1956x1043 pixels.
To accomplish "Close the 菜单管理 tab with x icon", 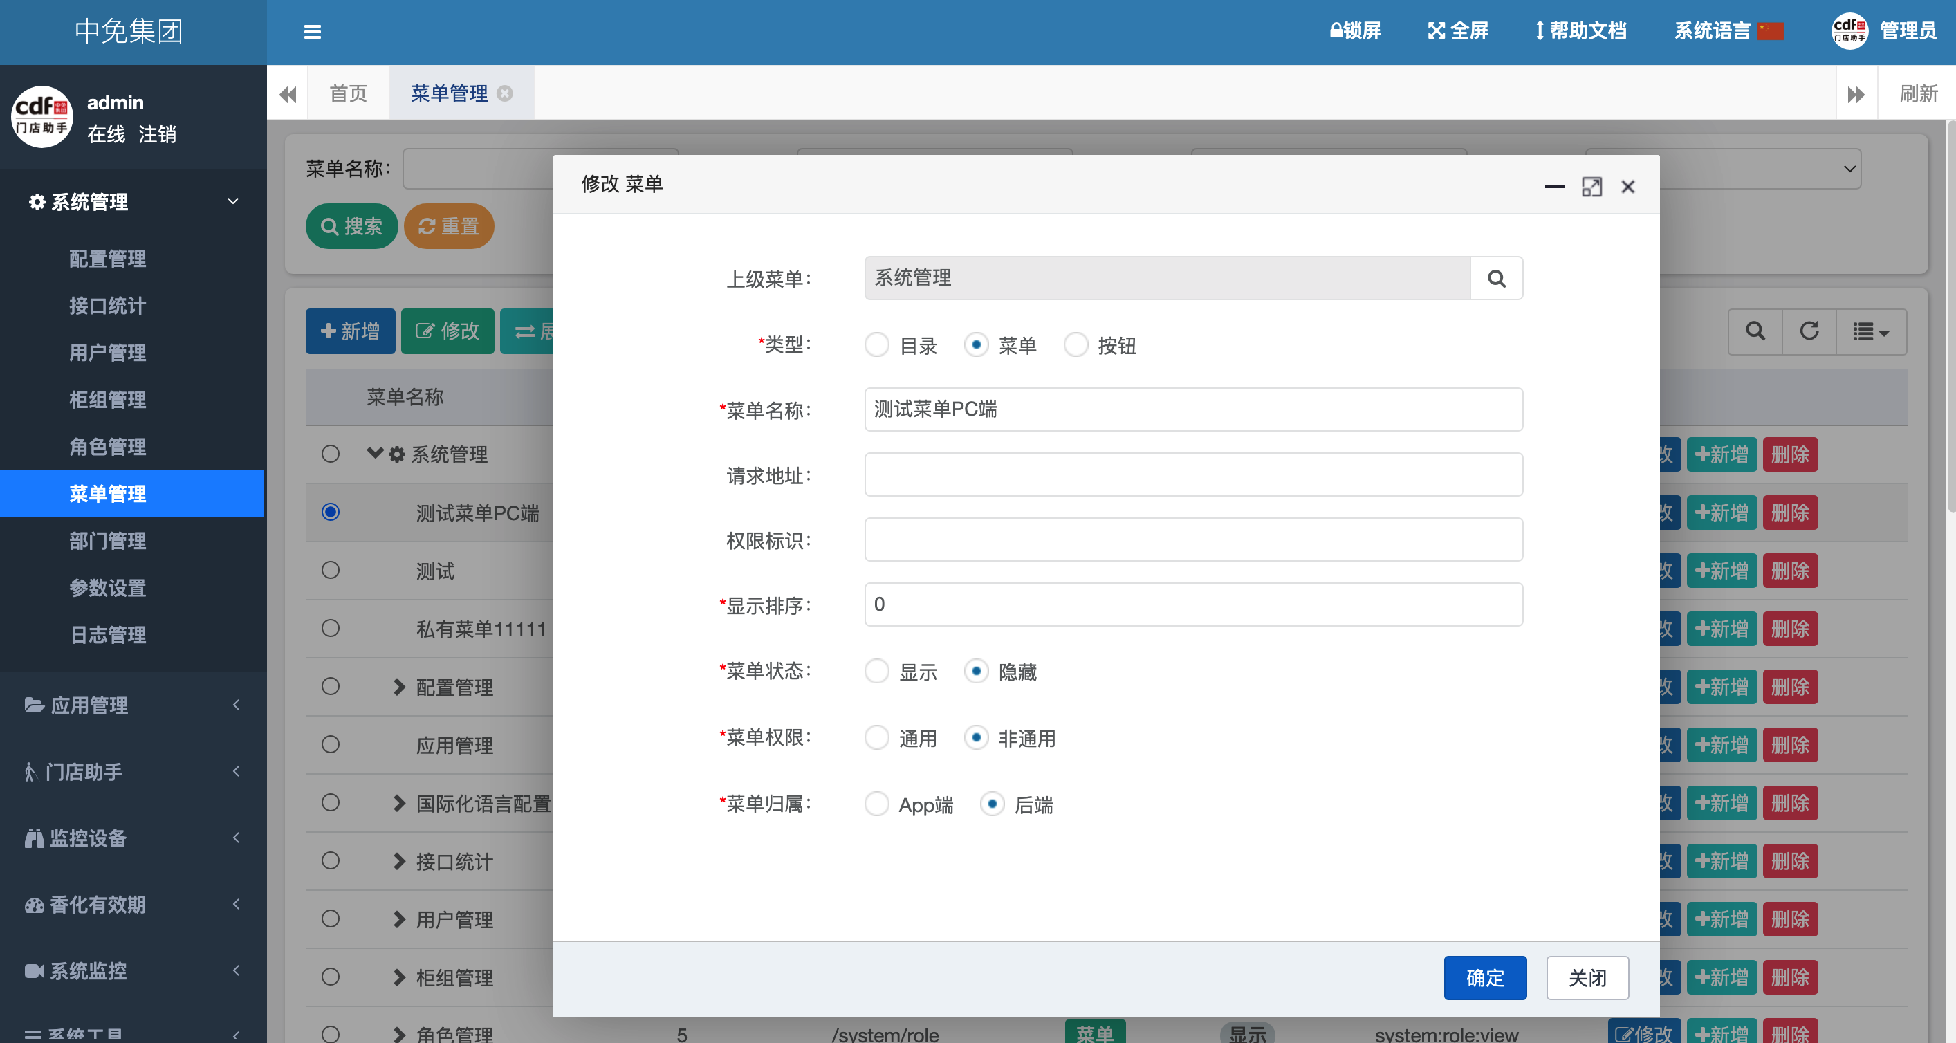I will point(505,93).
